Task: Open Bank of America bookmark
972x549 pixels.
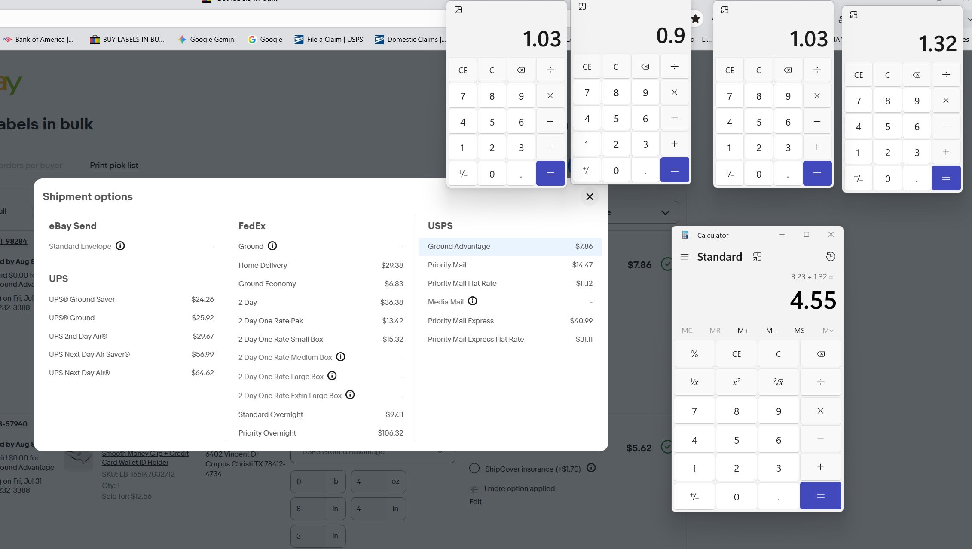Action: tap(38, 39)
